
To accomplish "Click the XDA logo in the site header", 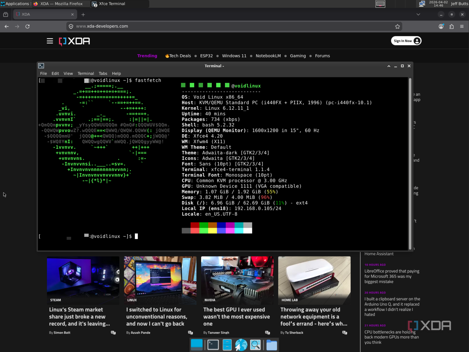I will pyautogui.click(x=74, y=41).
